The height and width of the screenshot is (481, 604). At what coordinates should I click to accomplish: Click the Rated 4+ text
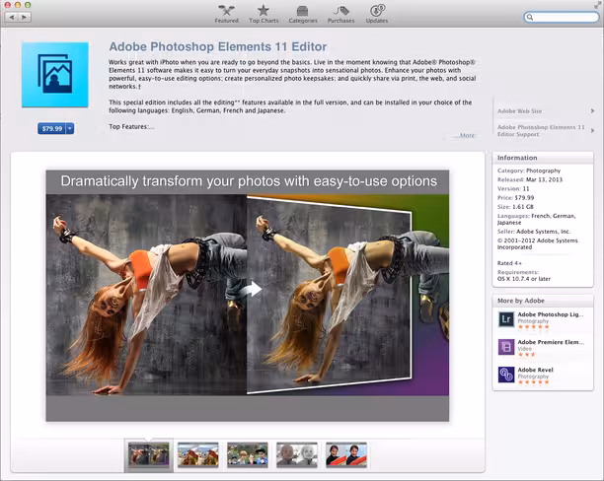509,263
